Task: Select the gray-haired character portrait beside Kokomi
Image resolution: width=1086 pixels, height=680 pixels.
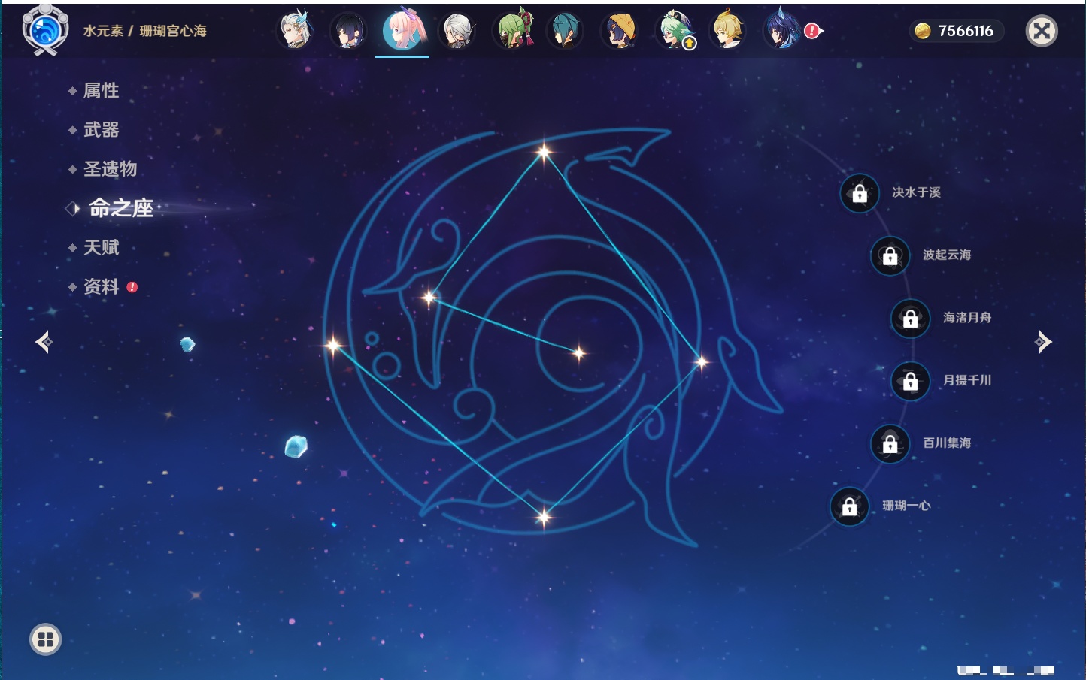Action: point(457,31)
